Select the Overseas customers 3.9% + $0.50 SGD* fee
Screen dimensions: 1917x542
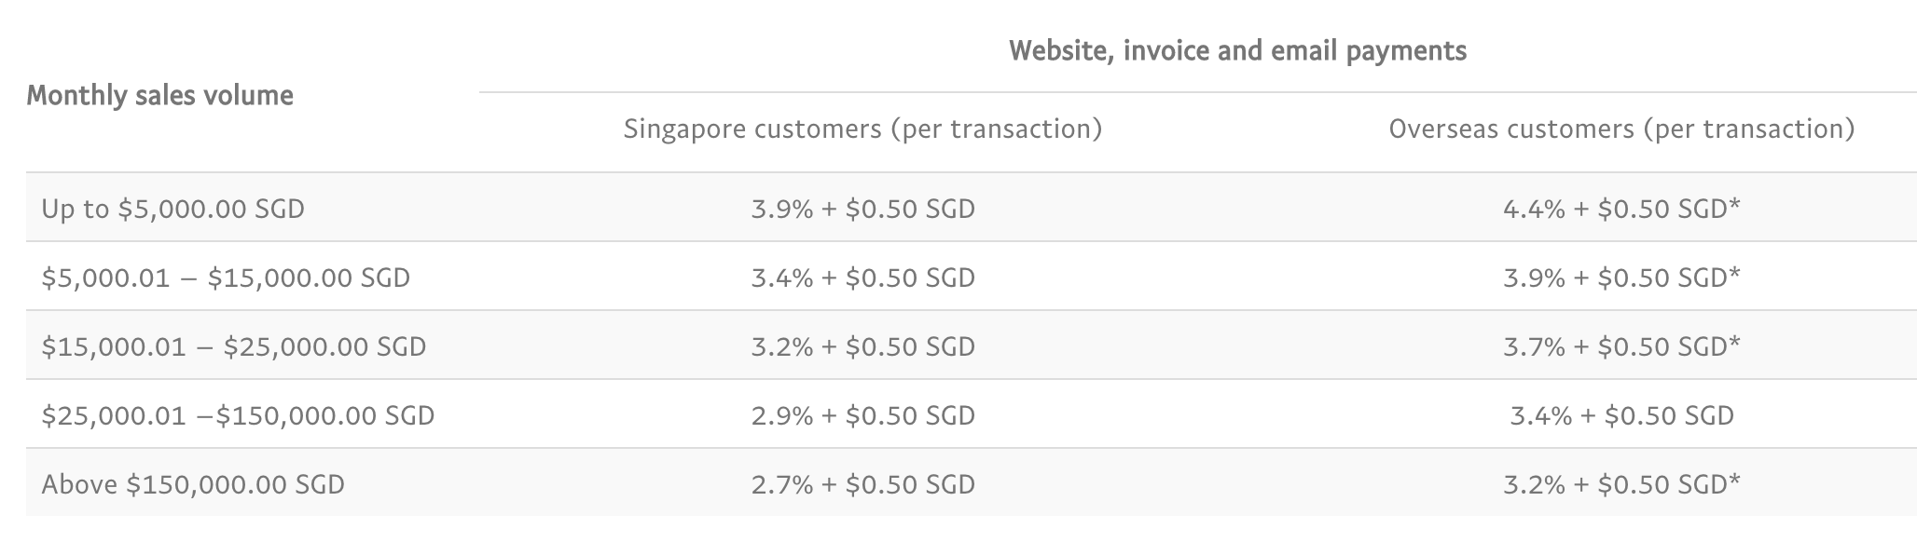click(1620, 278)
